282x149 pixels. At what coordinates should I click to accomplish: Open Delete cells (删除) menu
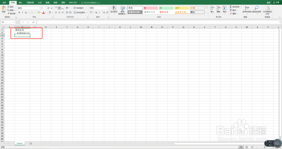click(218, 10)
